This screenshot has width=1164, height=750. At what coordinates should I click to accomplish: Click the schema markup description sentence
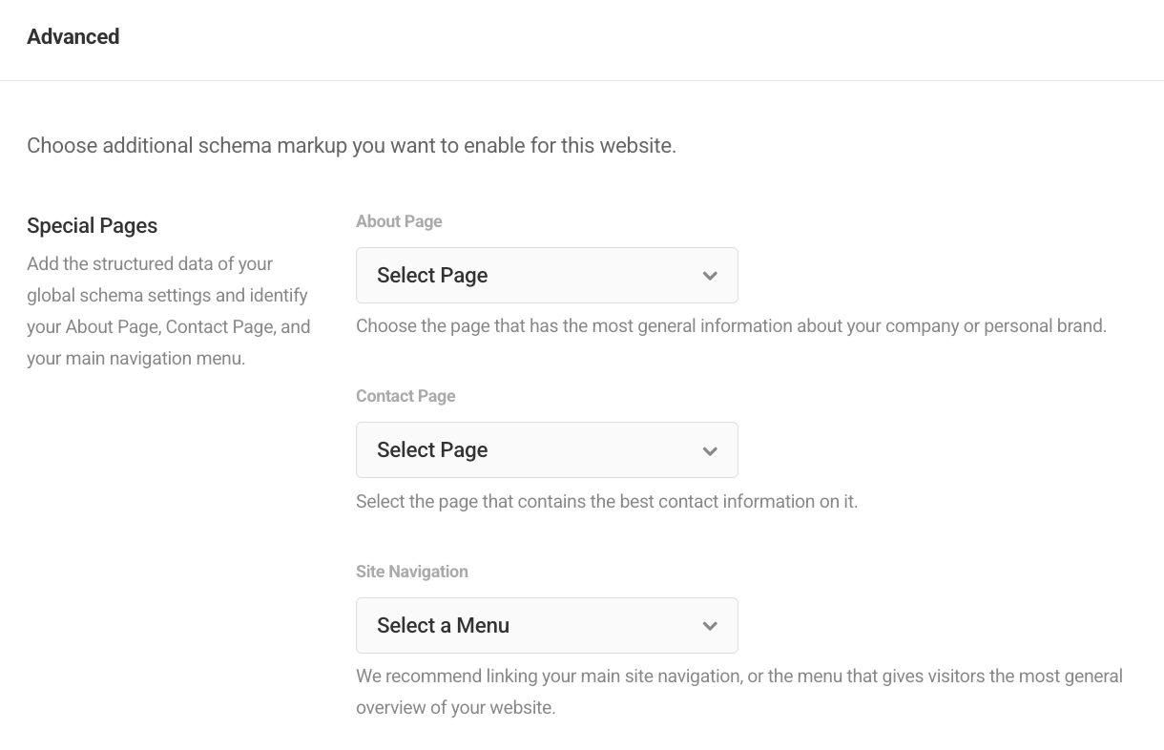[x=351, y=145]
